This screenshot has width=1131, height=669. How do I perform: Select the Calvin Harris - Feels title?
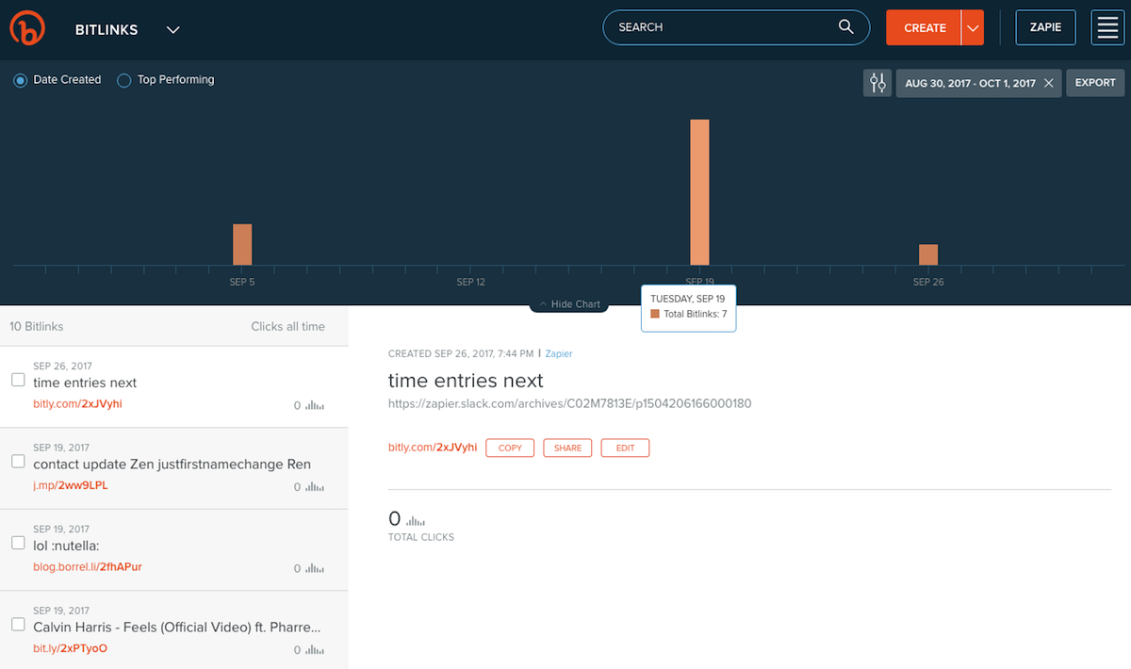click(x=177, y=627)
